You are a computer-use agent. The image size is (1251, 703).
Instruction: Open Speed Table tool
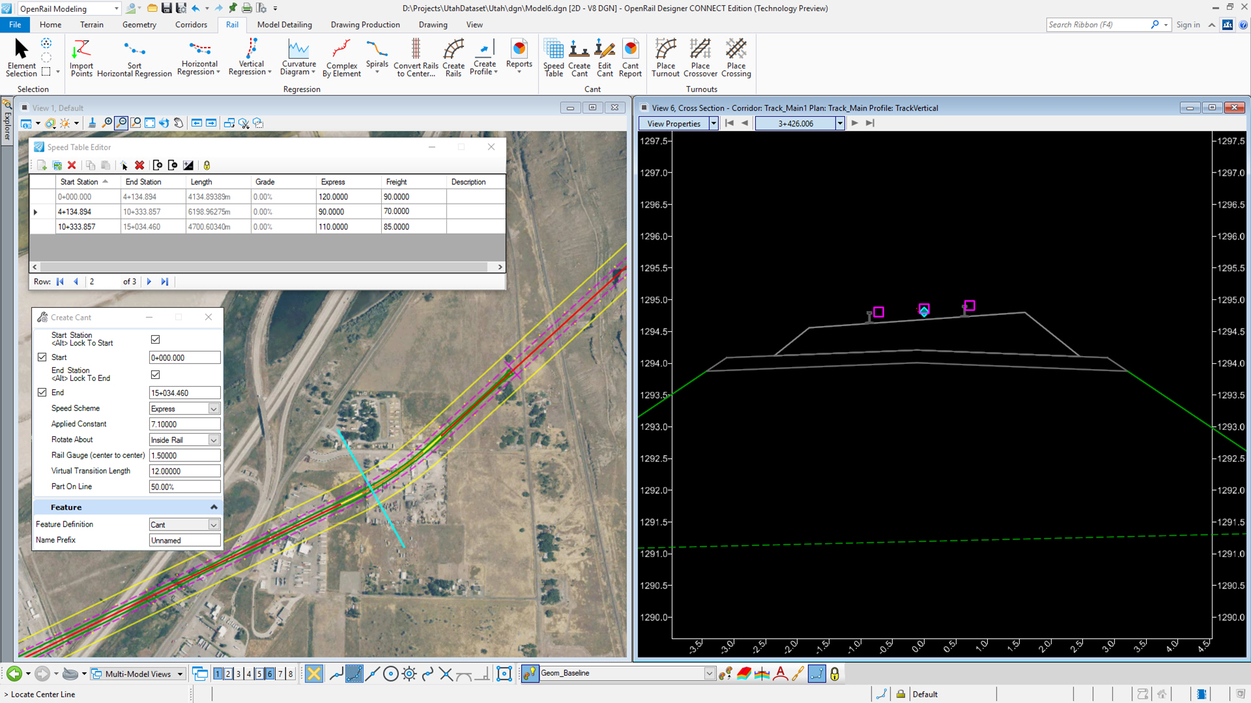point(554,58)
